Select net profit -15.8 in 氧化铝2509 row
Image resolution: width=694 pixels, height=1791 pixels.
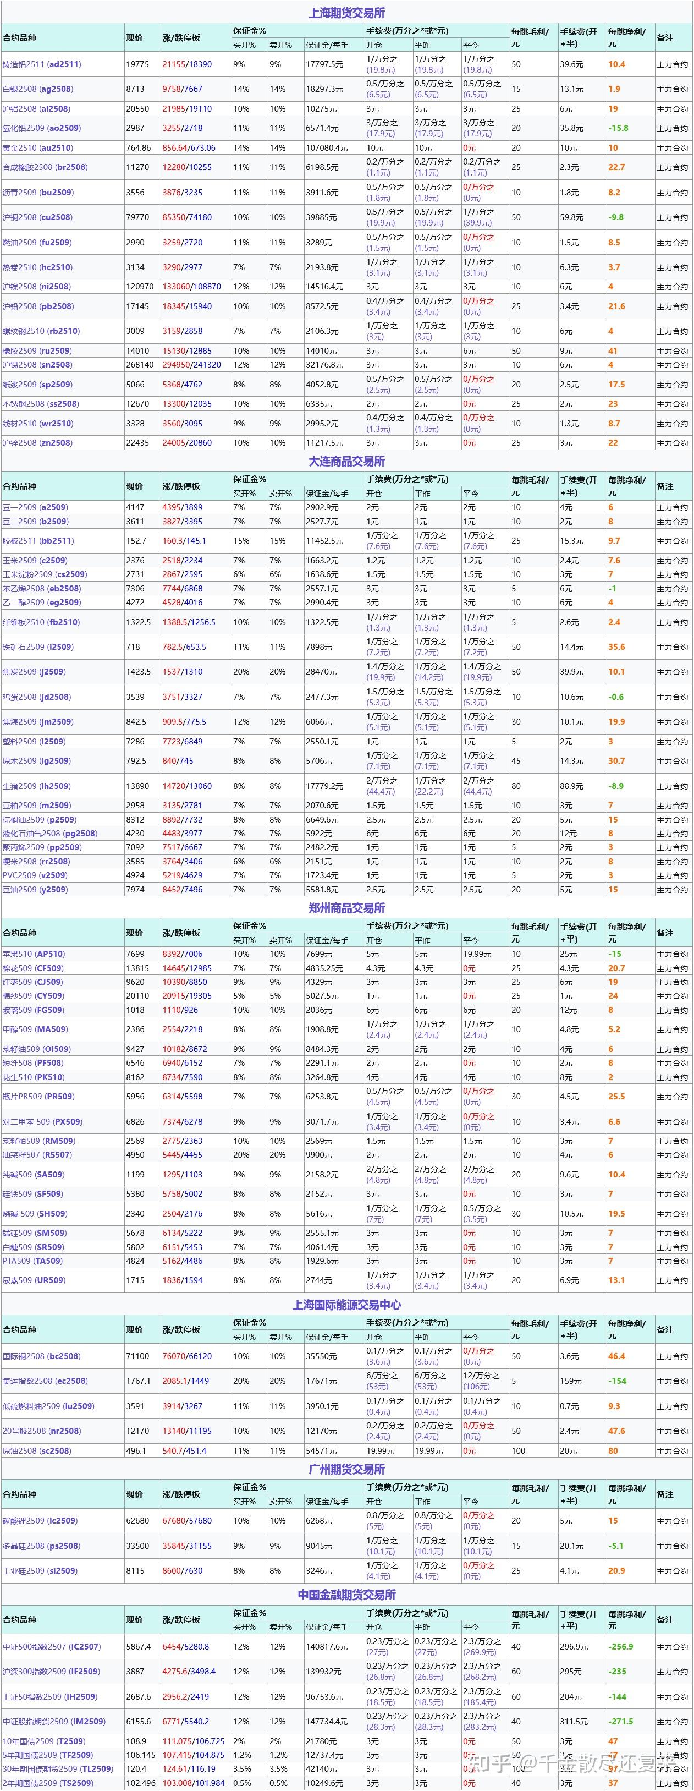pyautogui.click(x=618, y=128)
